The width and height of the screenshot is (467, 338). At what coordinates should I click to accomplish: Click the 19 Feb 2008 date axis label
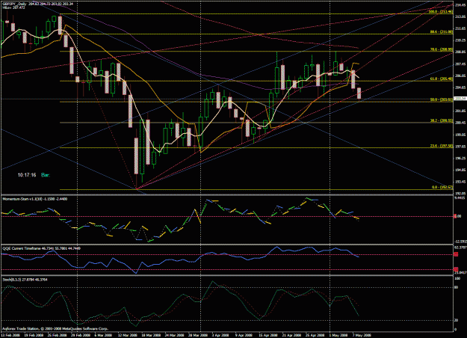[34, 335]
